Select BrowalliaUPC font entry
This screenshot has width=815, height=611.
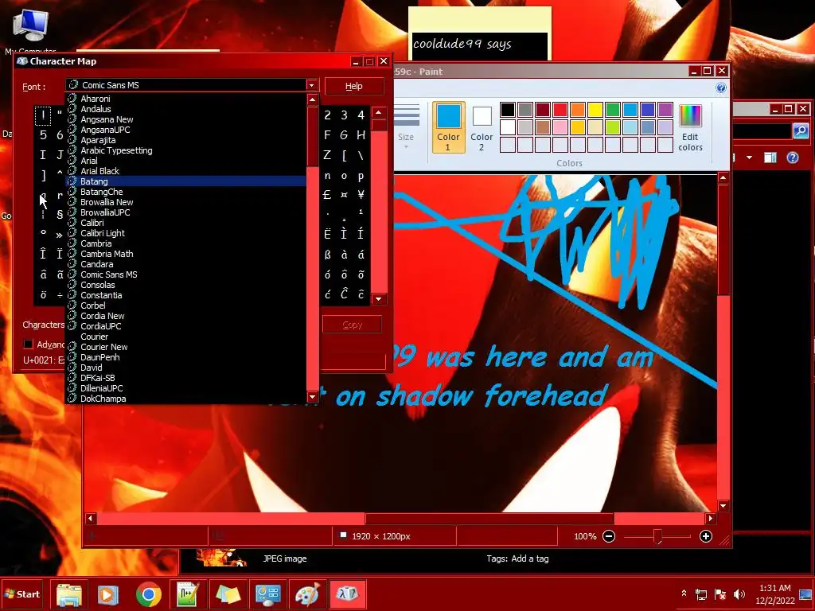click(186, 212)
